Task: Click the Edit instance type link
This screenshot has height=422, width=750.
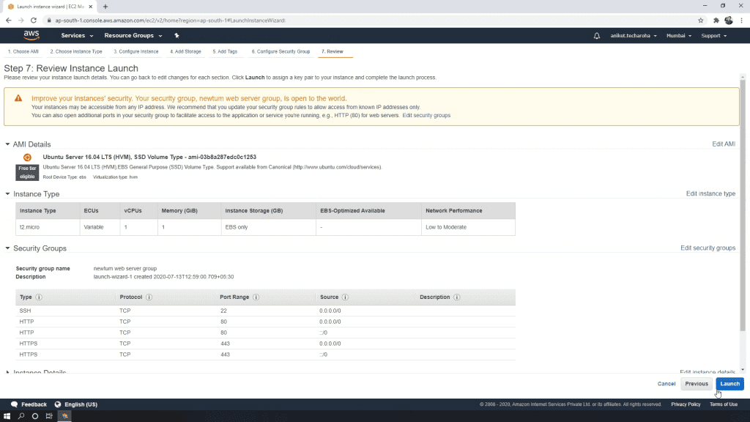Action: click(710, 193)
